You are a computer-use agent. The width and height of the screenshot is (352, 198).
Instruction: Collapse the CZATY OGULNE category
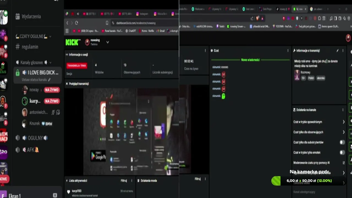point(34,36)
